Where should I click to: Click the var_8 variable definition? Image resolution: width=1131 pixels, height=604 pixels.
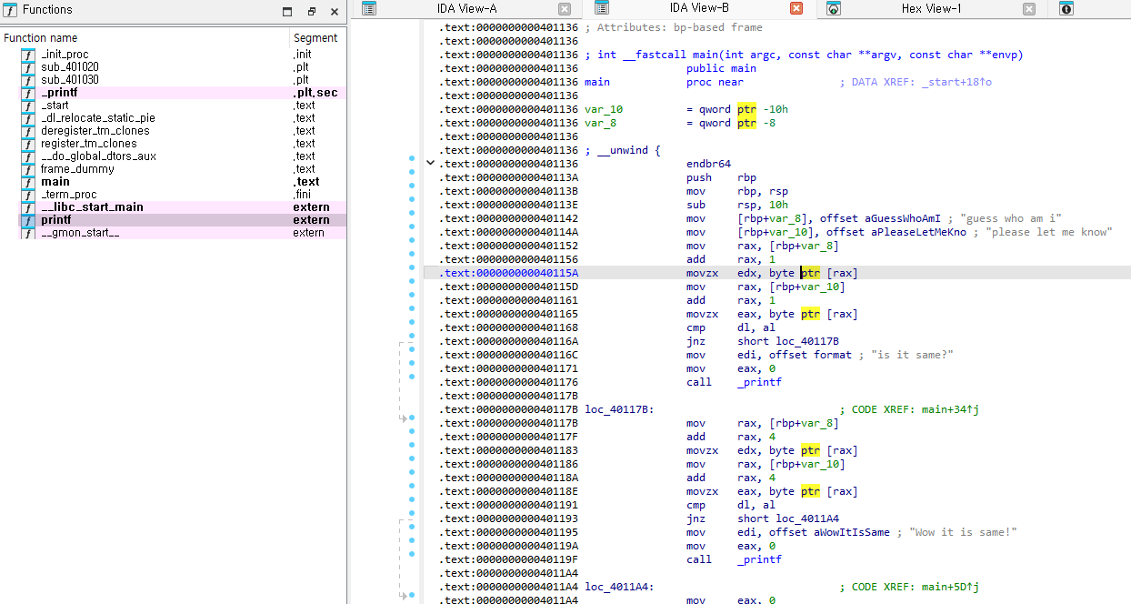coord(600,123)
